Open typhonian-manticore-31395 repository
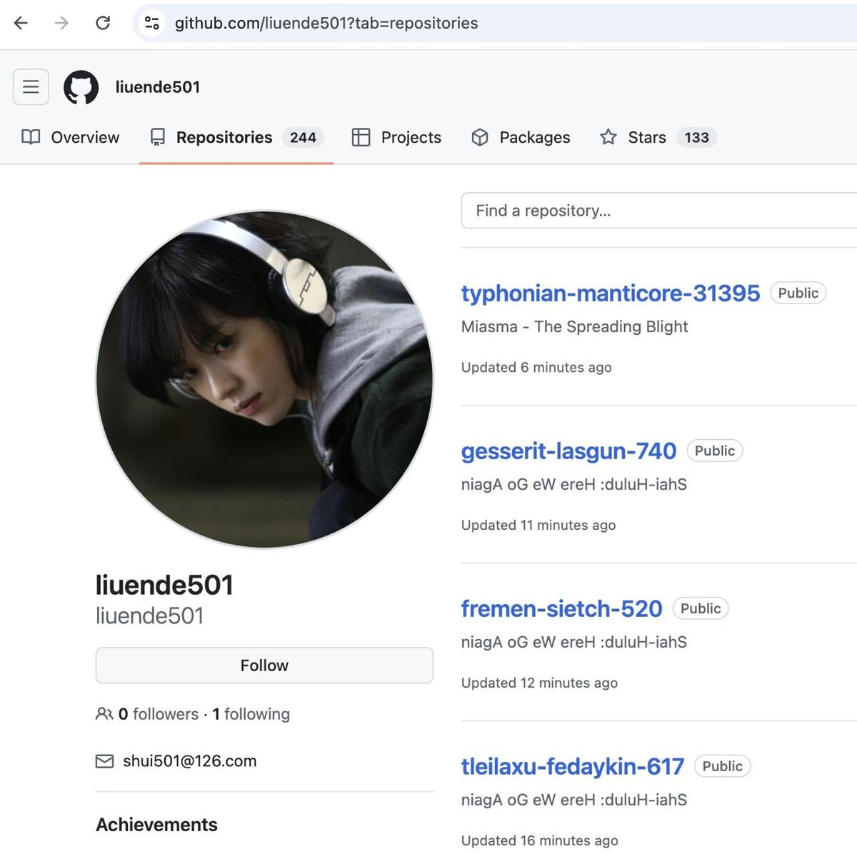857x854 pixels. pos(611,293)
